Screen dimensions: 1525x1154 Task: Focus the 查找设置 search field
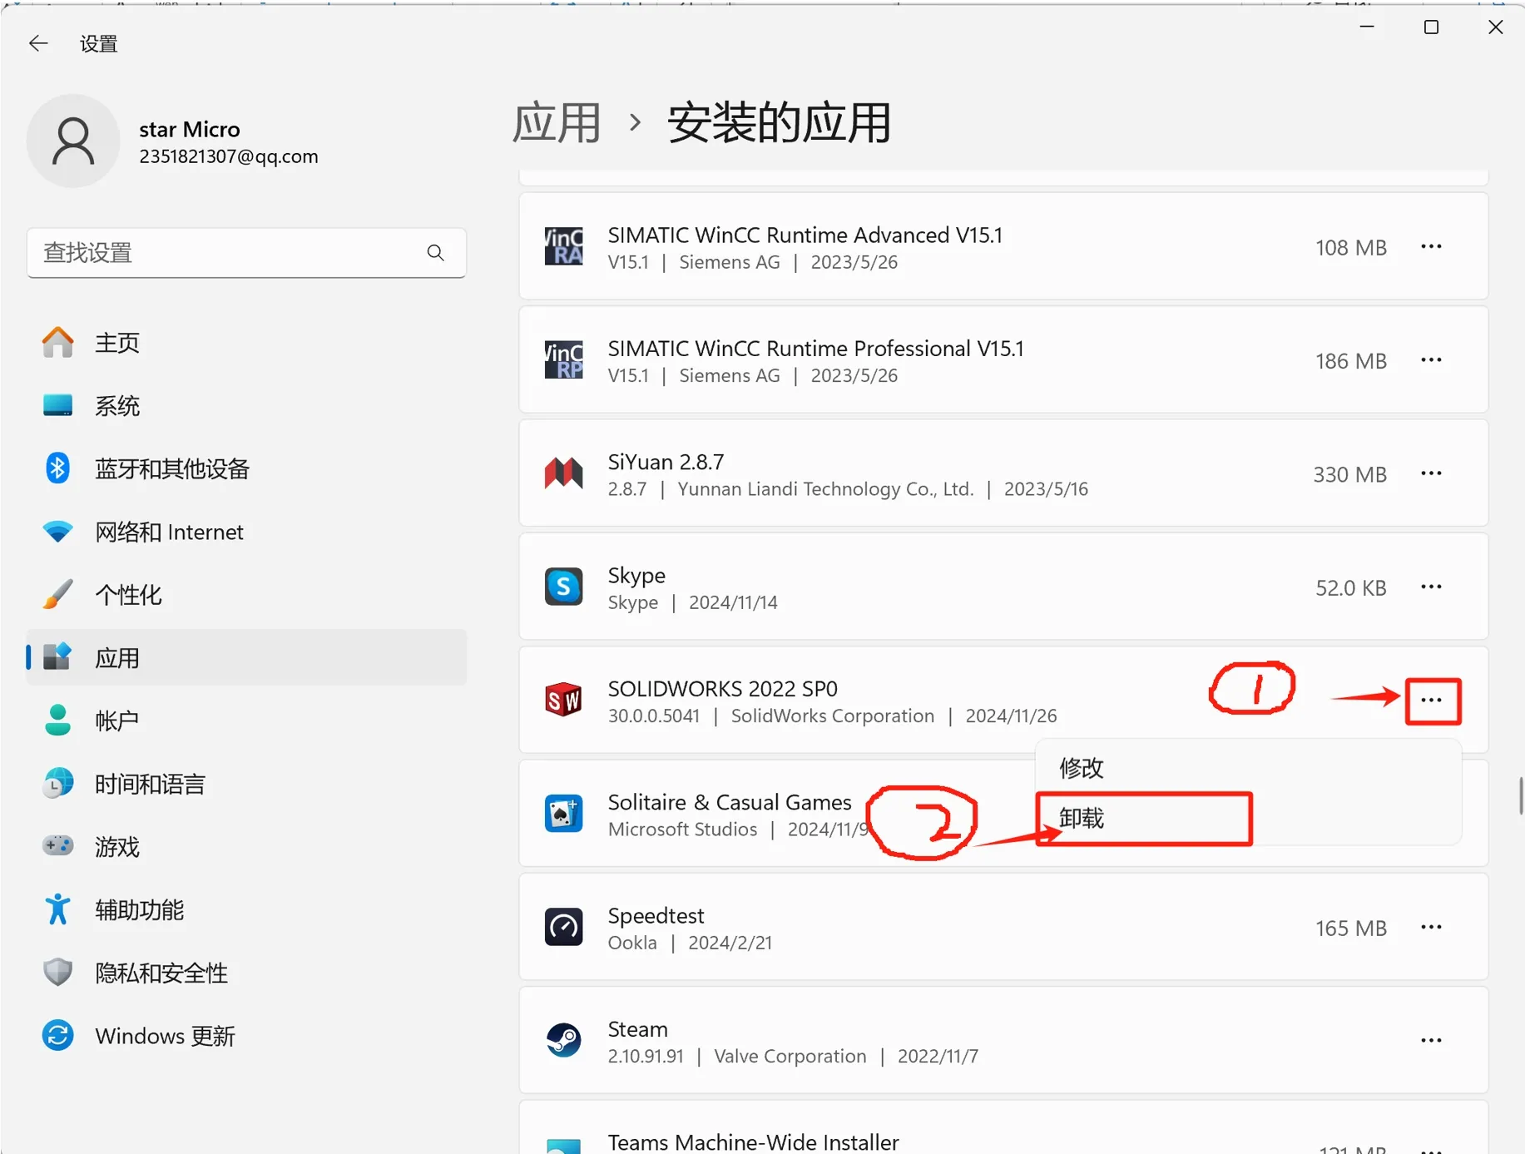[x=246, y=253]
